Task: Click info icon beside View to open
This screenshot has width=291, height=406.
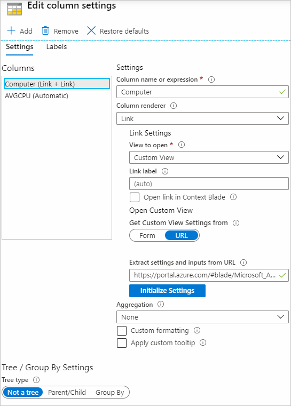Action: pyautogui.click(x=182, y=145)
